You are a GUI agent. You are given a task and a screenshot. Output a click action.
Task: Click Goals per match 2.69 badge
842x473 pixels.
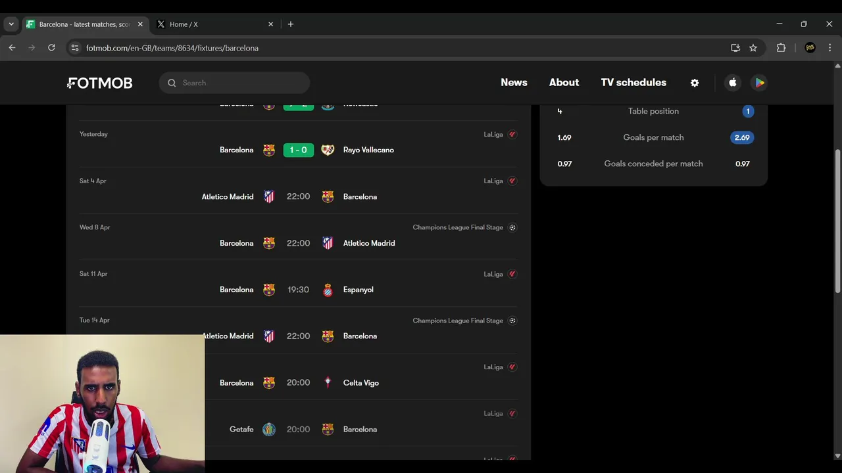(742, 137)
